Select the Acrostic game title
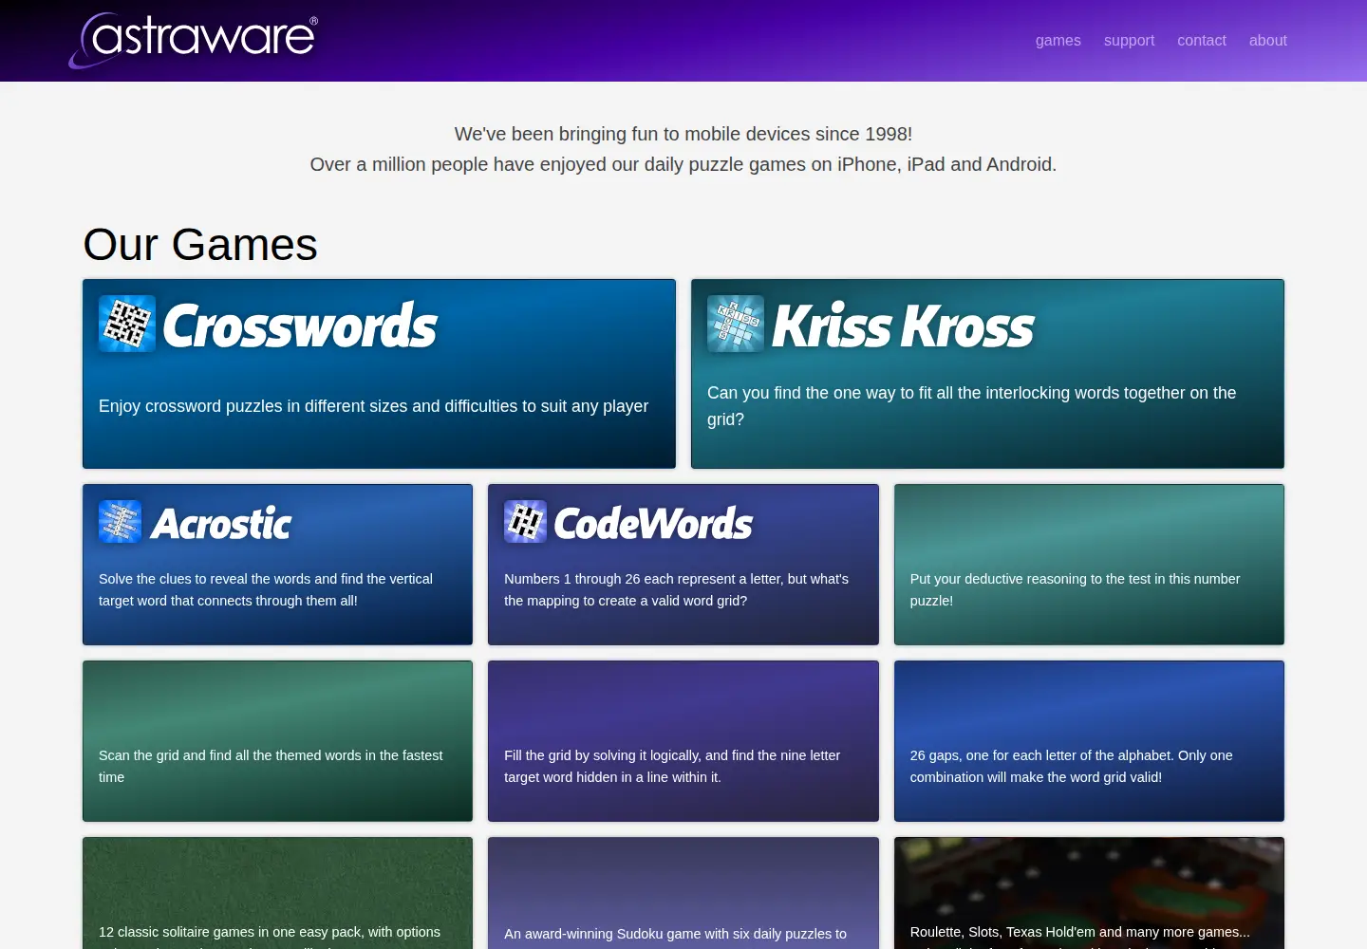Screen dimensions: 1367x949 point(221,523)
